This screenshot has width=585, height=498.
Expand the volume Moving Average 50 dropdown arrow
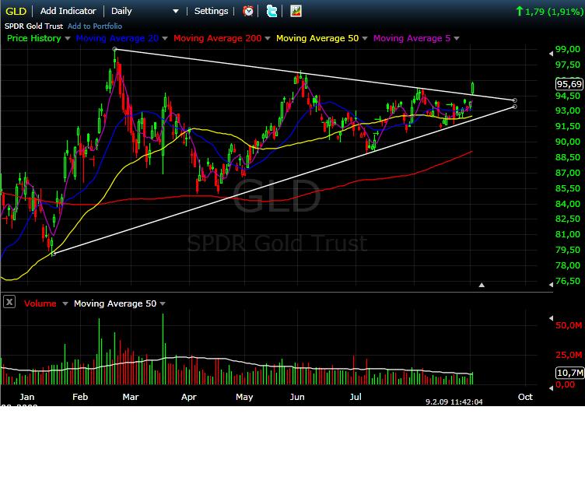pos(163,304)
